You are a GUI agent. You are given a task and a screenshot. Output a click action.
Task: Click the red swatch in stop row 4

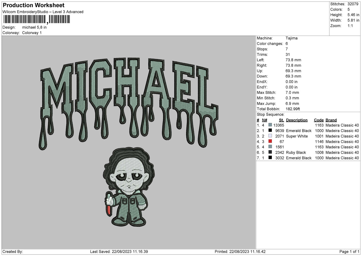click(x=270, y=141)
